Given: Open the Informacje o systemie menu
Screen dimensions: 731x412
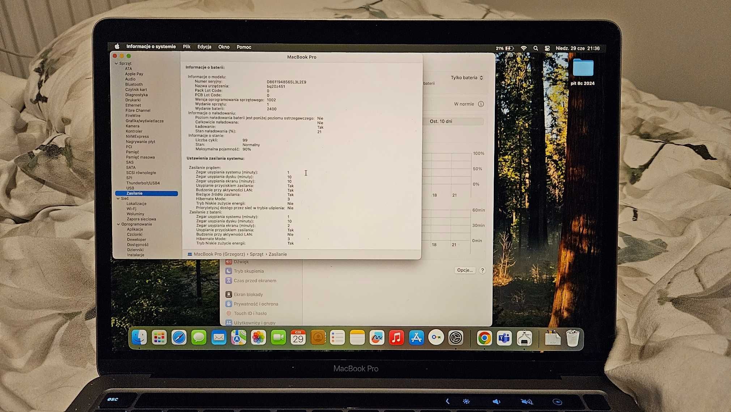Looking at the screenshot, I should point(151,46).
